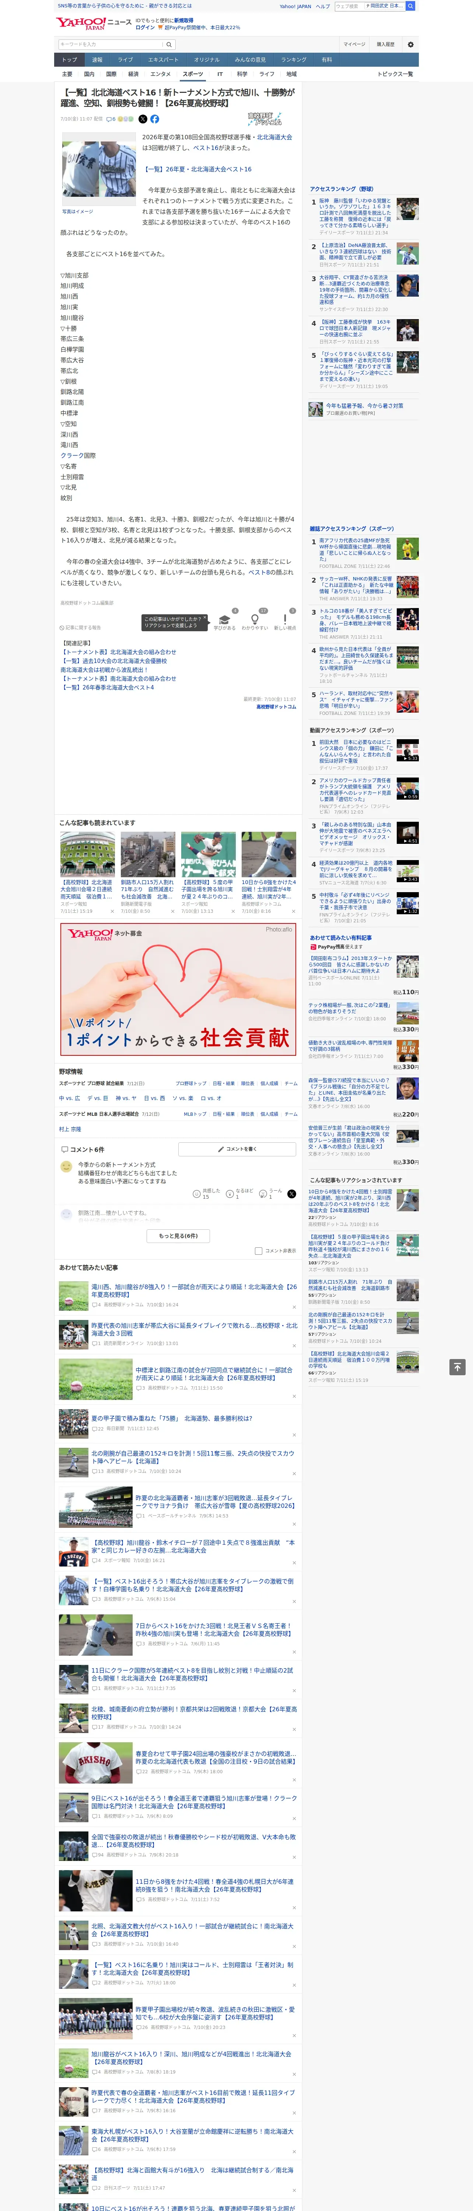Click the search magnifier icon beside keyword field
The image size is (473, 2211).
pyautogui.click(x=169, y=45)
